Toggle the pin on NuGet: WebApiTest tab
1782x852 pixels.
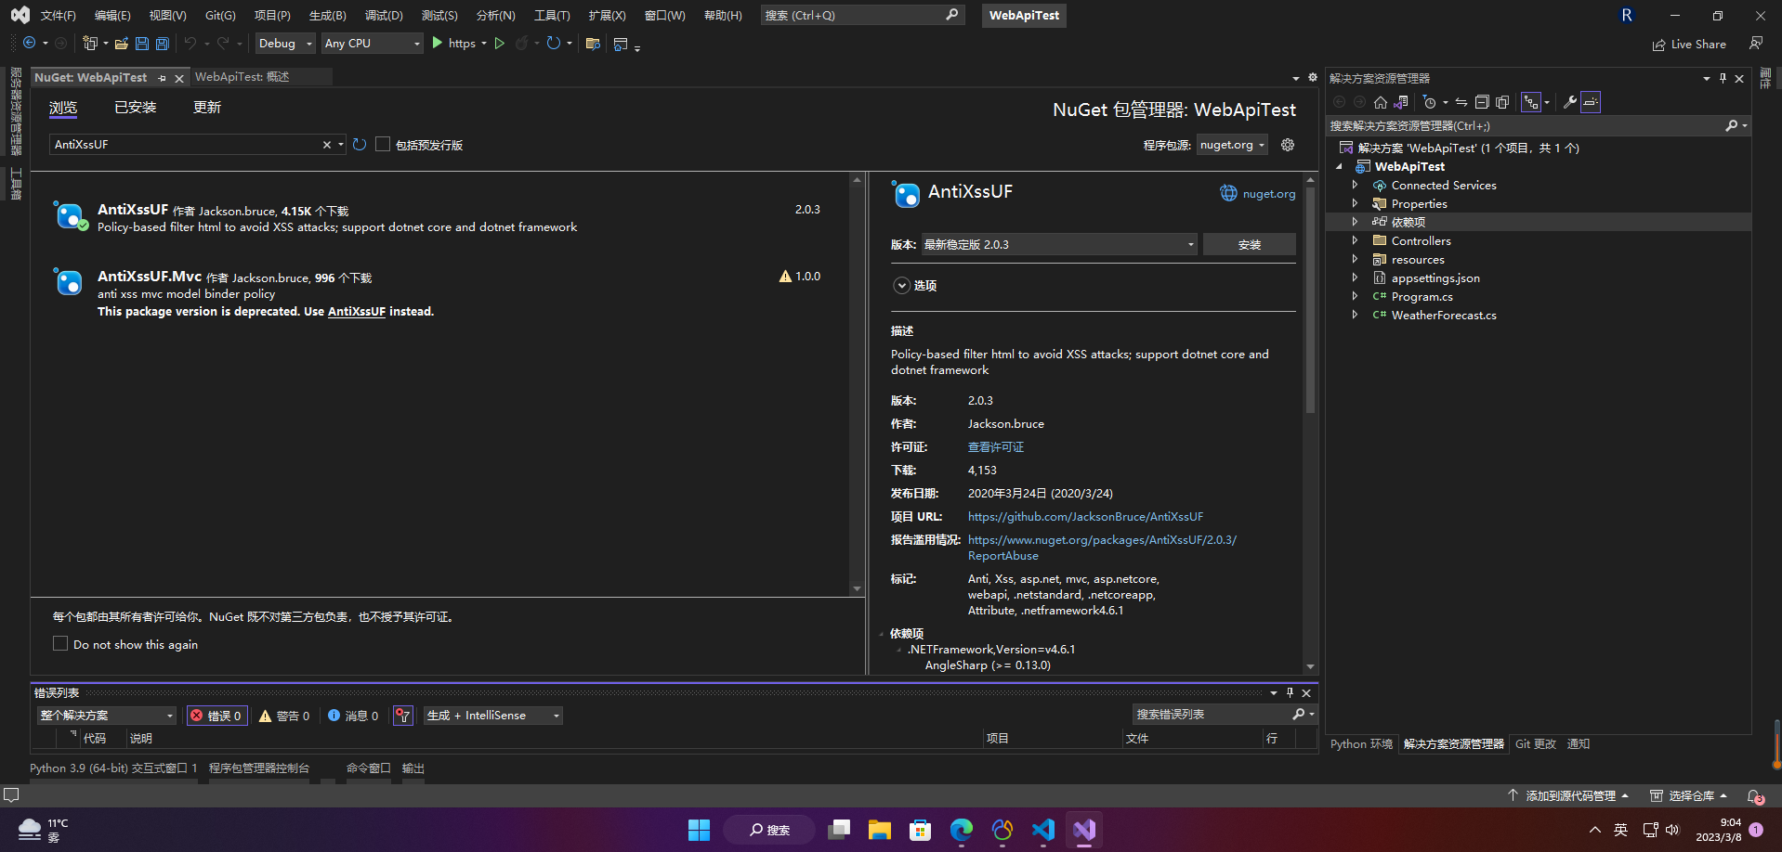[162, 78]
